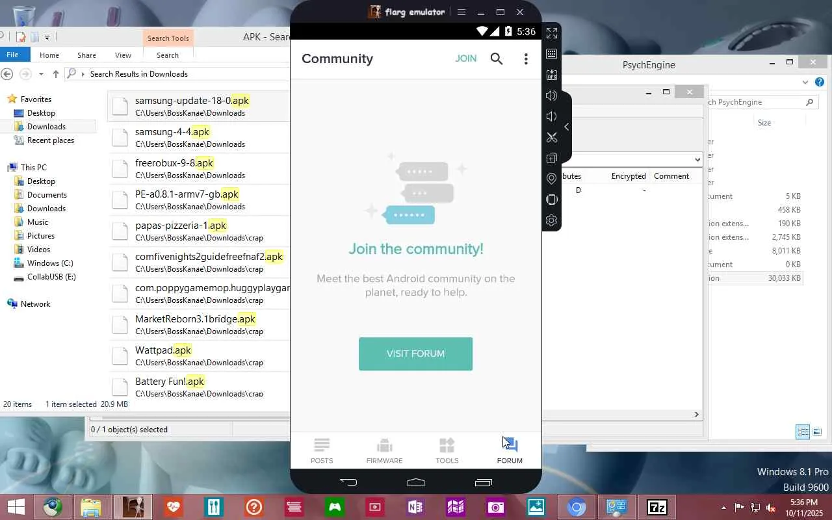The height and width of the screenshot is (520, 832).
Task: Tap the VISIT FORUM button
Action: coord(416,354)
